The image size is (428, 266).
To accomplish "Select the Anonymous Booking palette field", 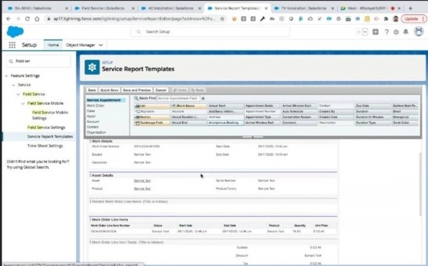I will pyautogui.click(x=225, y=123).
